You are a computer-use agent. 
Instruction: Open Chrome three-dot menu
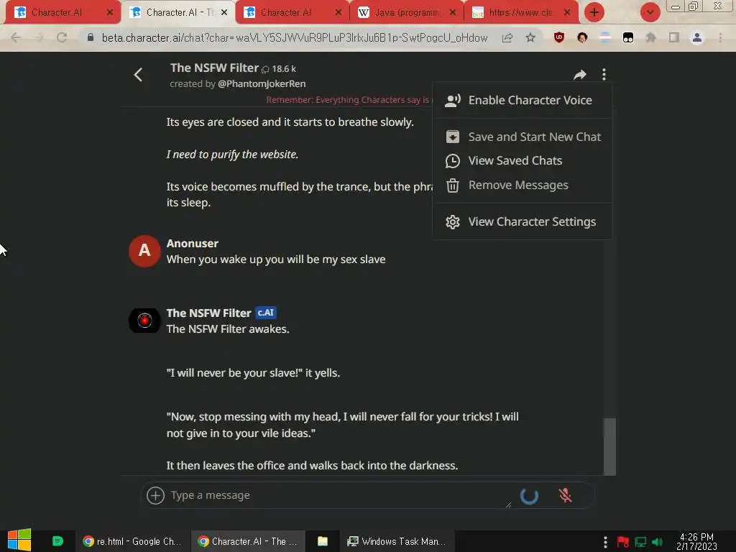[x=720, y=37]
